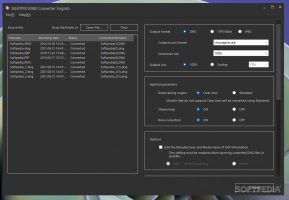The image size is (289, 200).
Task: Select TIFF(16bit) output format
Action: pos(212,31)
